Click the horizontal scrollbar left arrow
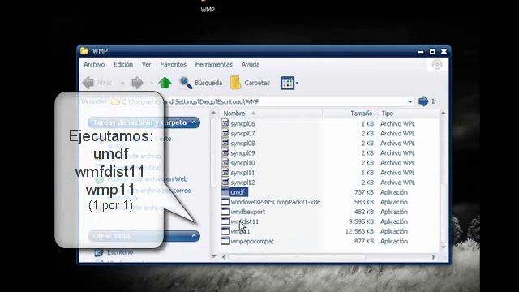This screenshot has width=519, height=292. point(224,257)
